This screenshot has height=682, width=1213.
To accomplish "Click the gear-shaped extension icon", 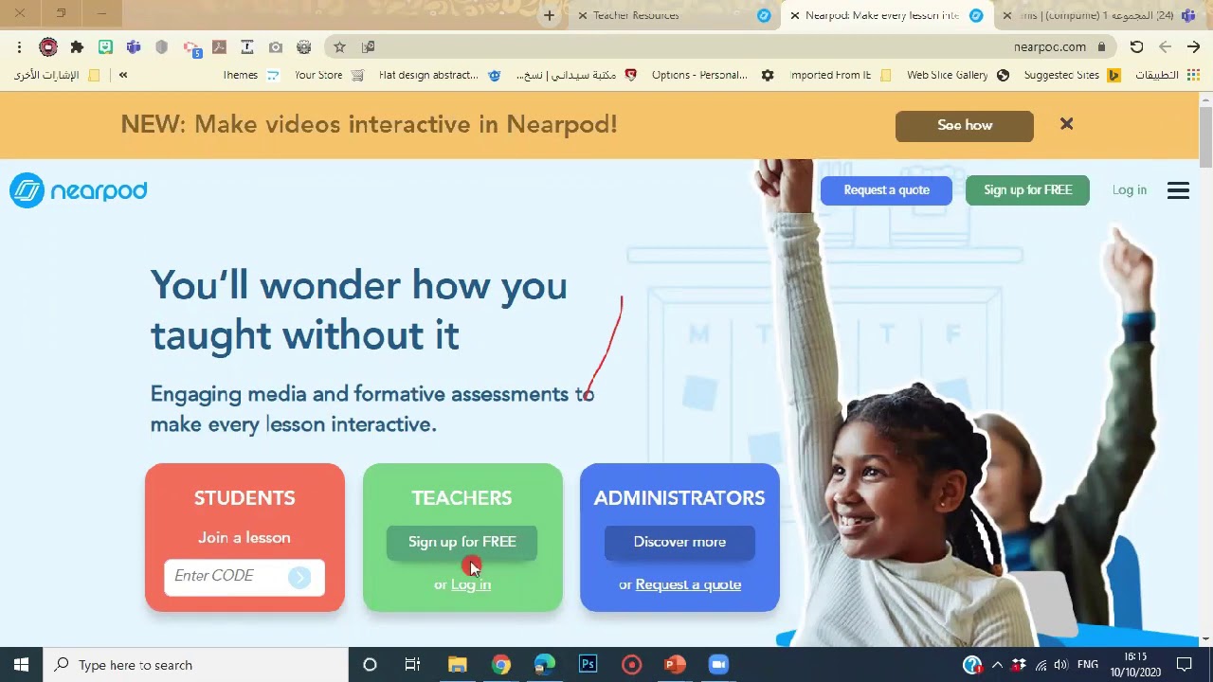I will 304,46.
